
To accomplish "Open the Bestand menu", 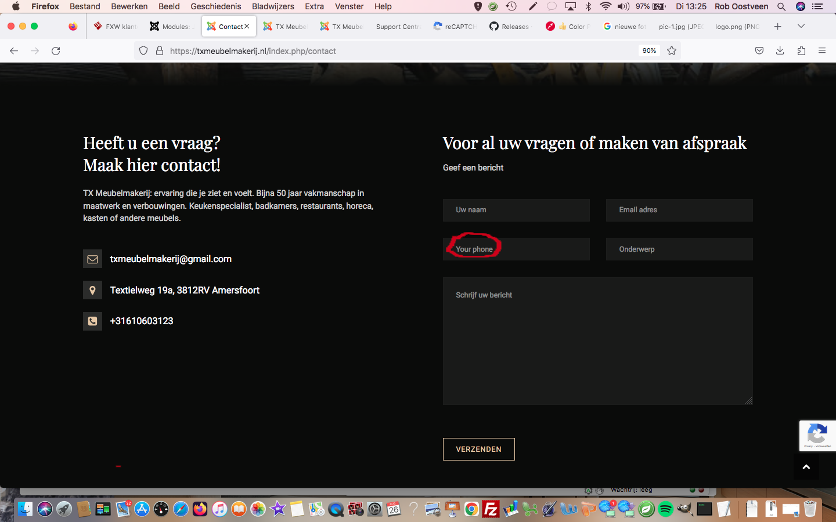I will pos(85,6).
